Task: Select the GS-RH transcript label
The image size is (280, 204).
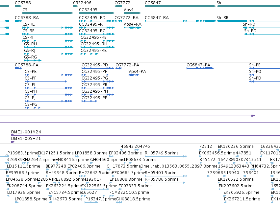Action: pos(30,44)
